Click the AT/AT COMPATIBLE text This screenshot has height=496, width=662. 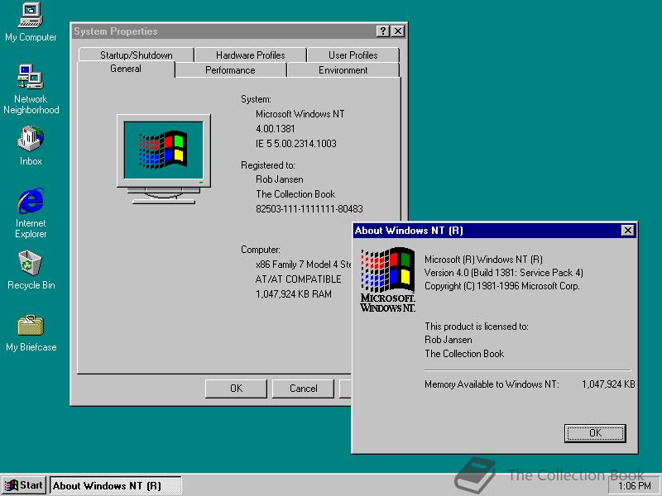pos(298,279)
